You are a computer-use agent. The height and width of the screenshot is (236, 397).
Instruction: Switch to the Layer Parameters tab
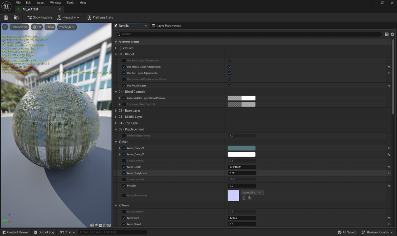pyautogui.click(x=166, y=26)
